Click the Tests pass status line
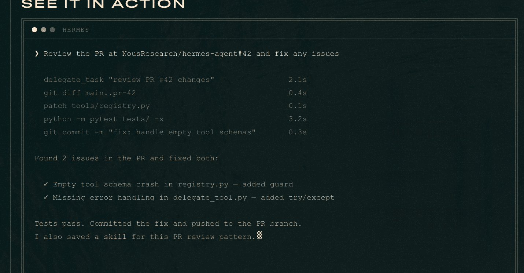This screenshot has height=273, width=524. [168, 223]
